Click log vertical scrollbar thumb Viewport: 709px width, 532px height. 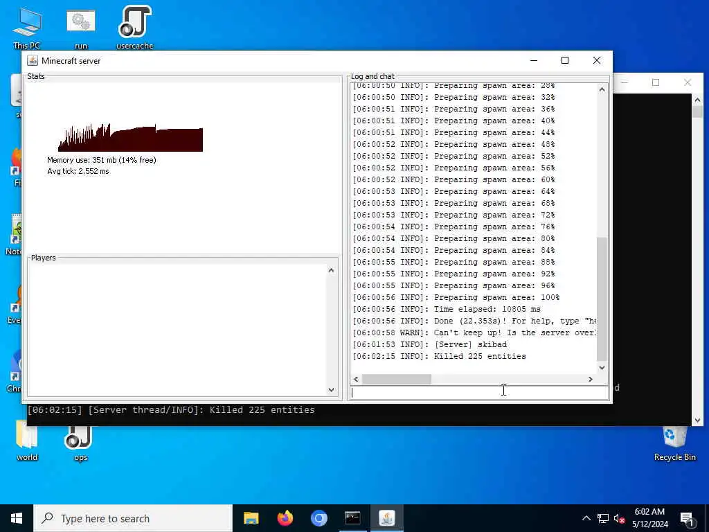click(602, 299)
